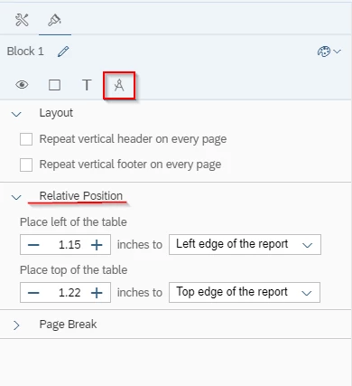Select the compass layout tab

(x=119, y=85)
